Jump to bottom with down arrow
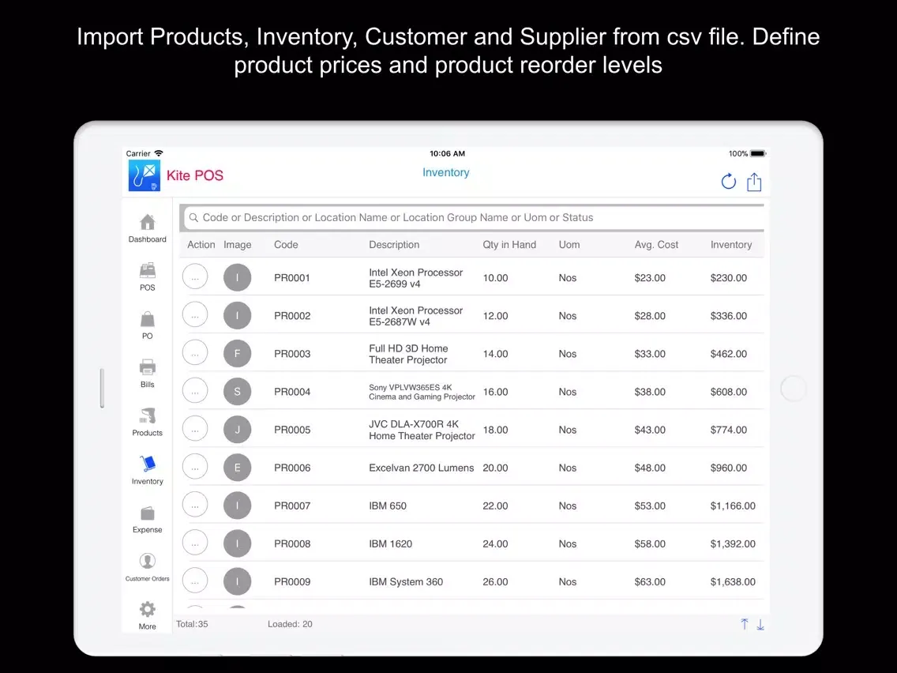The height and width of the screenshot is (673, 897). click(760, 624)
